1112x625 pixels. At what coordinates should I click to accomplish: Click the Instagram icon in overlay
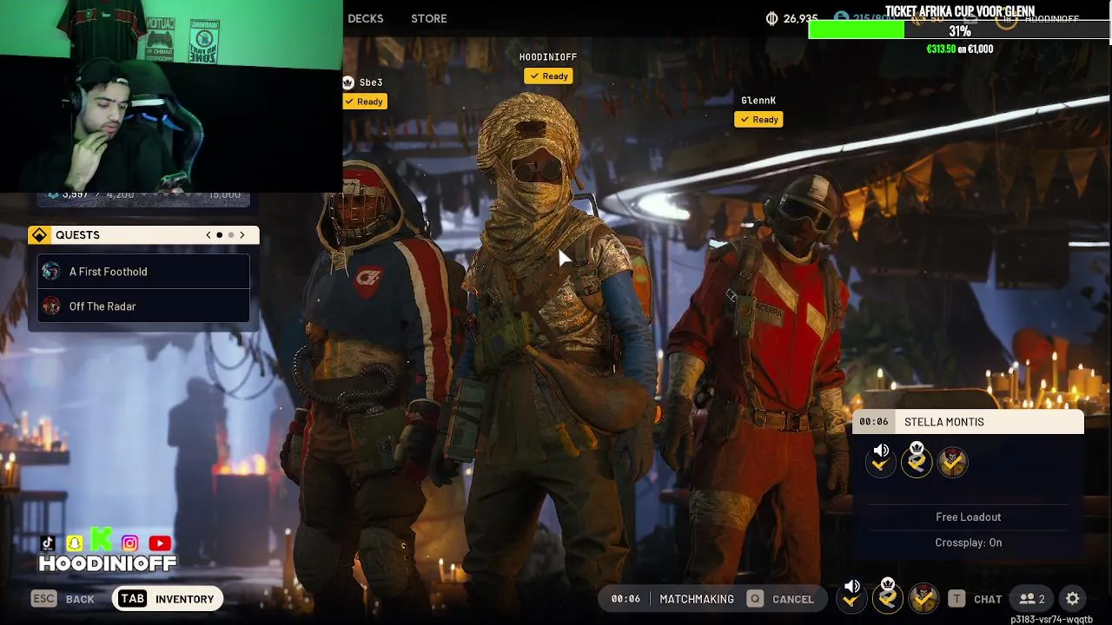[x=130, y=543]
